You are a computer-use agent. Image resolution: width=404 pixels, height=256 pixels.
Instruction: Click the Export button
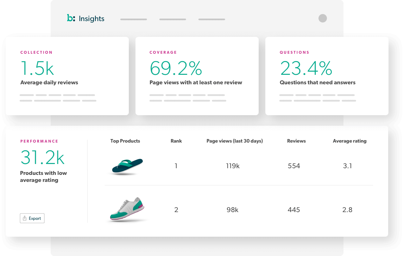click(x=32, y=218)
